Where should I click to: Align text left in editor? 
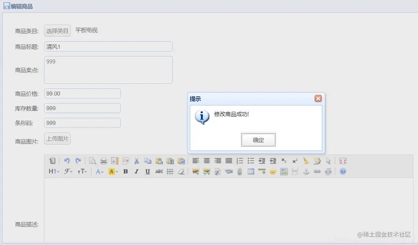(196, 161)
